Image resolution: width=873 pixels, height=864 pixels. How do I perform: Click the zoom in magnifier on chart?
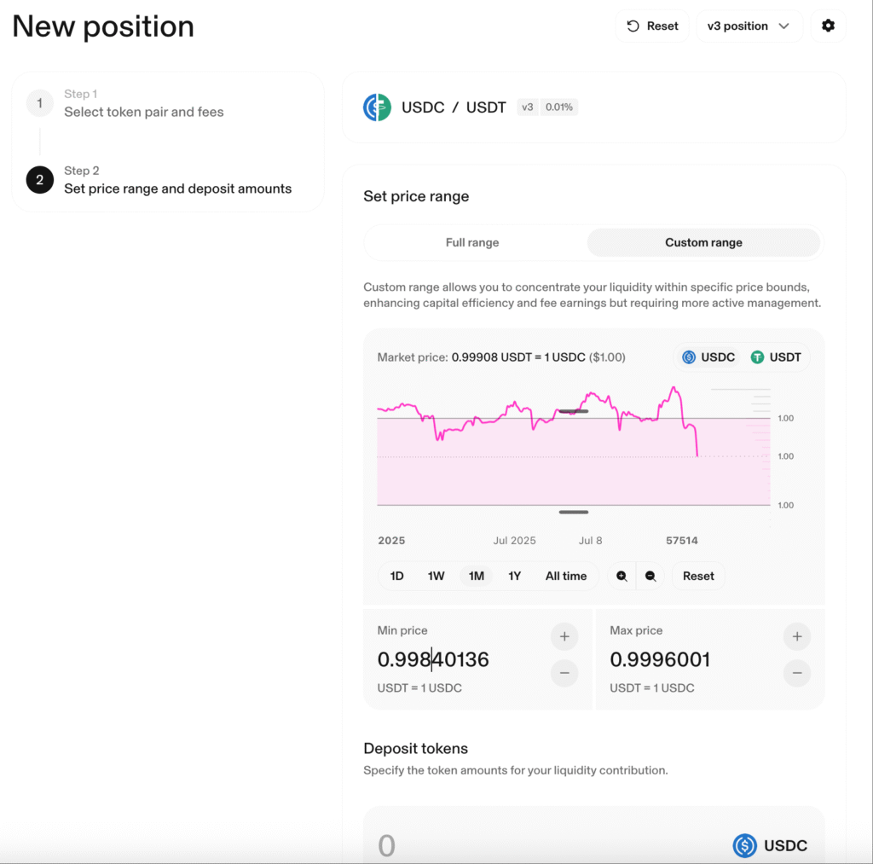[x=622, y=576]
